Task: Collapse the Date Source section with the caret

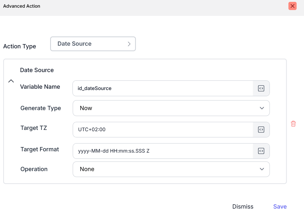Action: 11,81
